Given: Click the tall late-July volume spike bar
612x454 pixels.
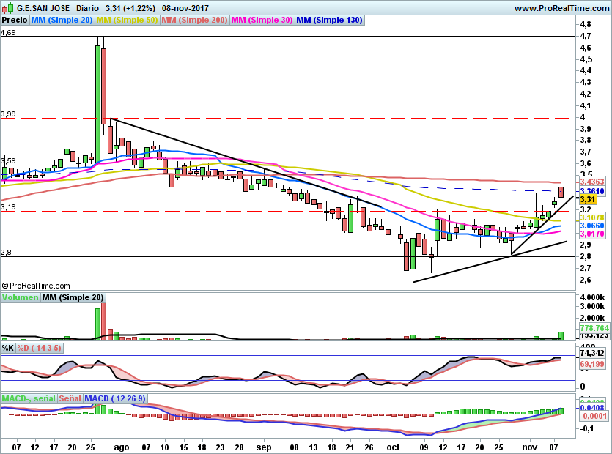Looking at the screenshot, I should 97,323.
